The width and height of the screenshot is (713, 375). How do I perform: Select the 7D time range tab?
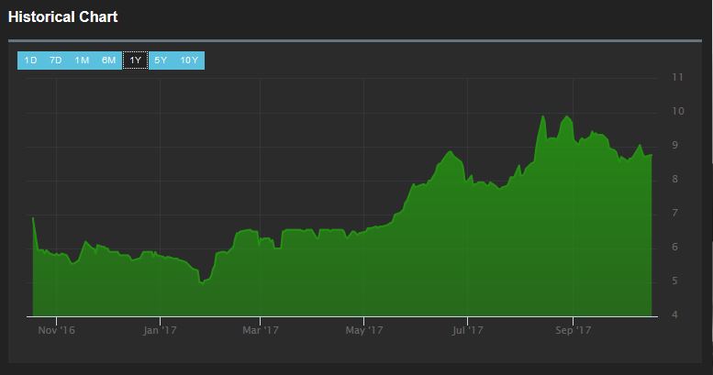[55, 61]
